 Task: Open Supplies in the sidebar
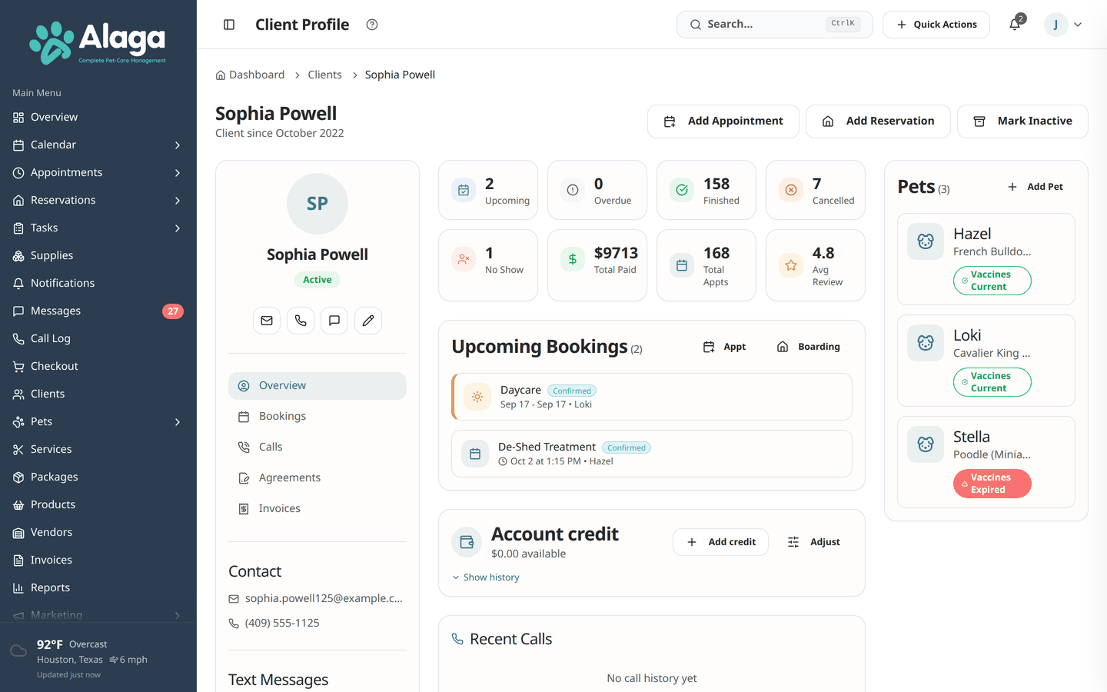coord(98,255)
